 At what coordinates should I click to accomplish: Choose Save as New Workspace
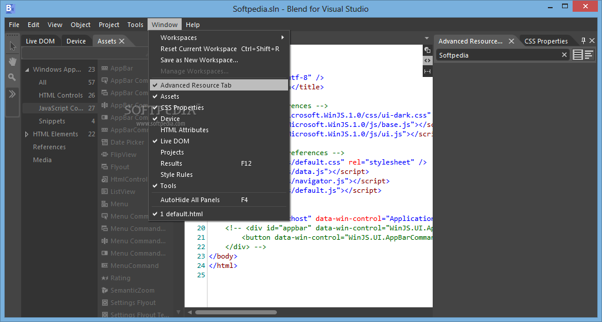[x=219, y=60]
